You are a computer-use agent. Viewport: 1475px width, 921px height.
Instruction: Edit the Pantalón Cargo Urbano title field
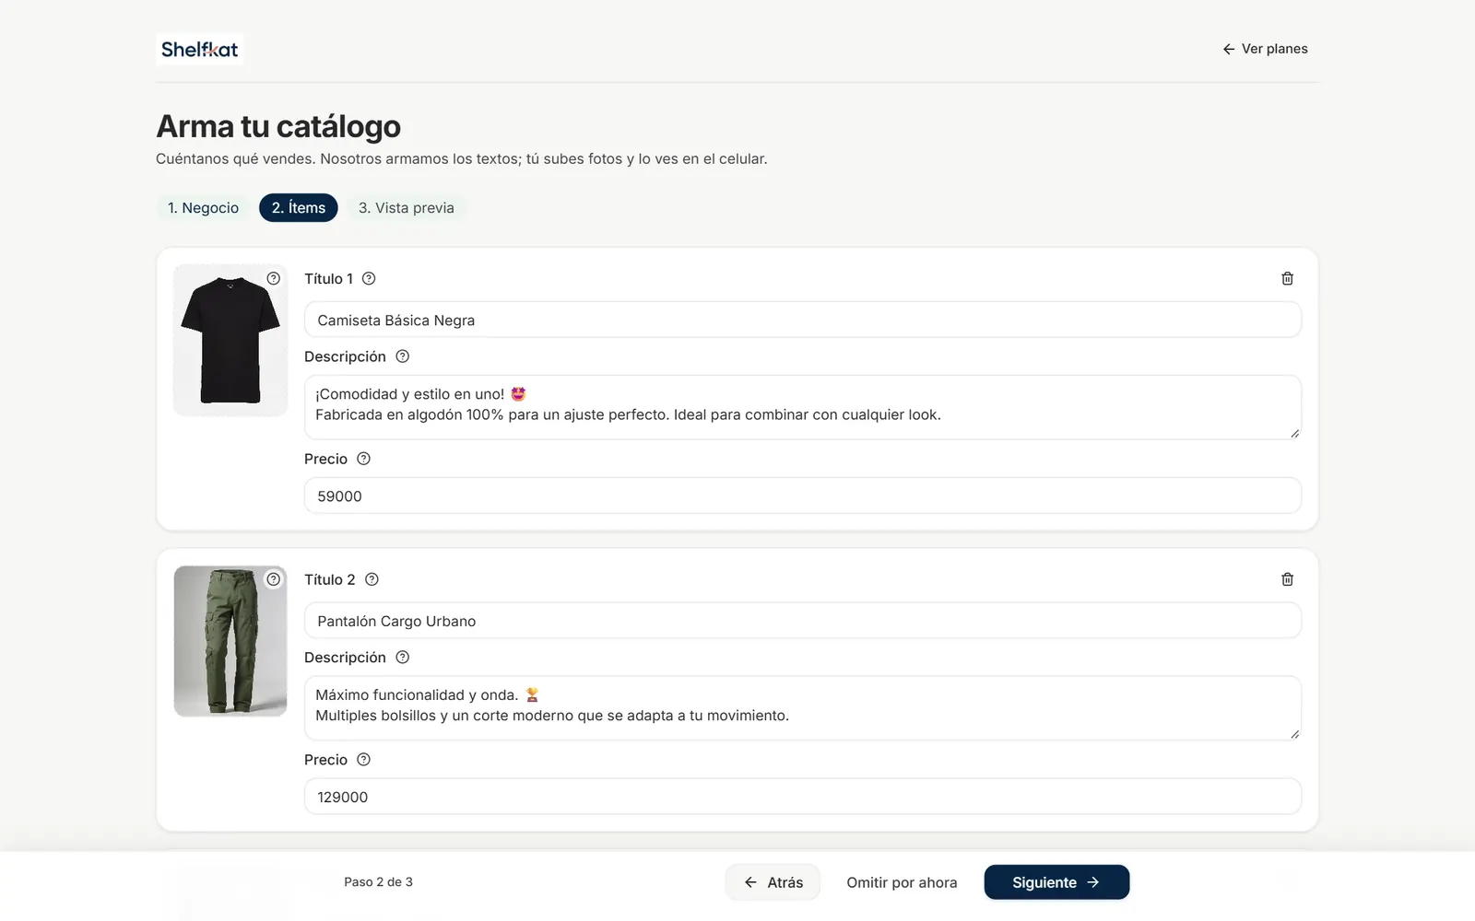coord(803,621)
